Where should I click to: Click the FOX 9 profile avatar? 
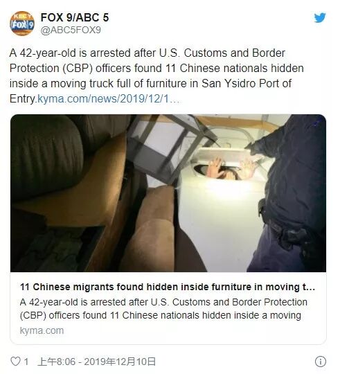(22, 24)
